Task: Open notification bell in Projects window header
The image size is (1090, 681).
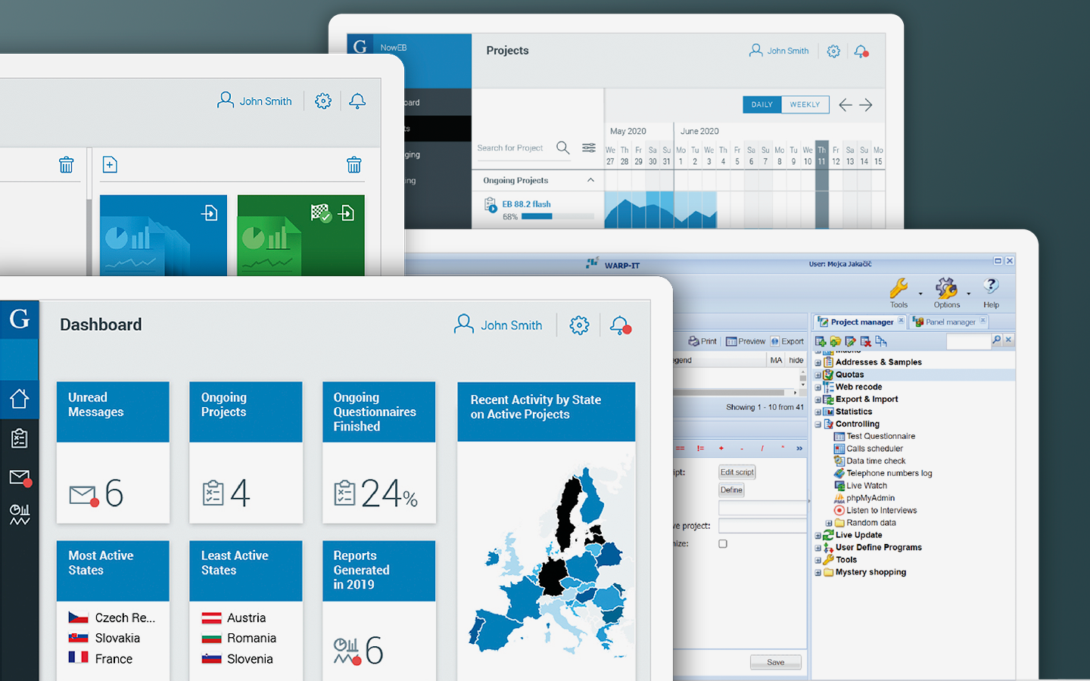Action: 861,51
